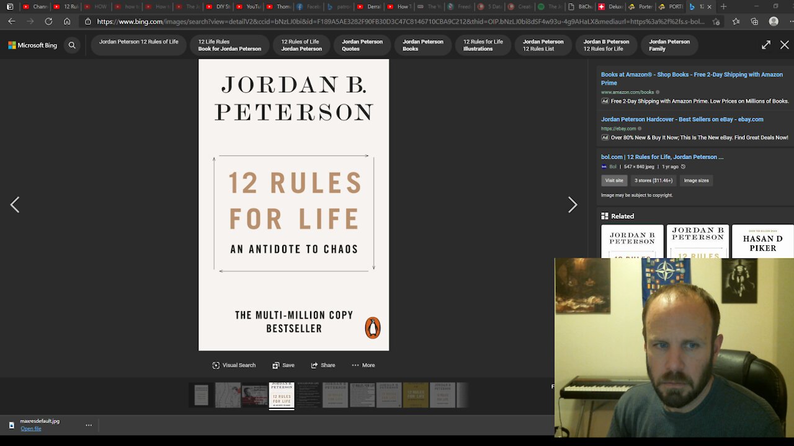
Task: Switch to the DIY St browser tab
Action: point(218,7)
